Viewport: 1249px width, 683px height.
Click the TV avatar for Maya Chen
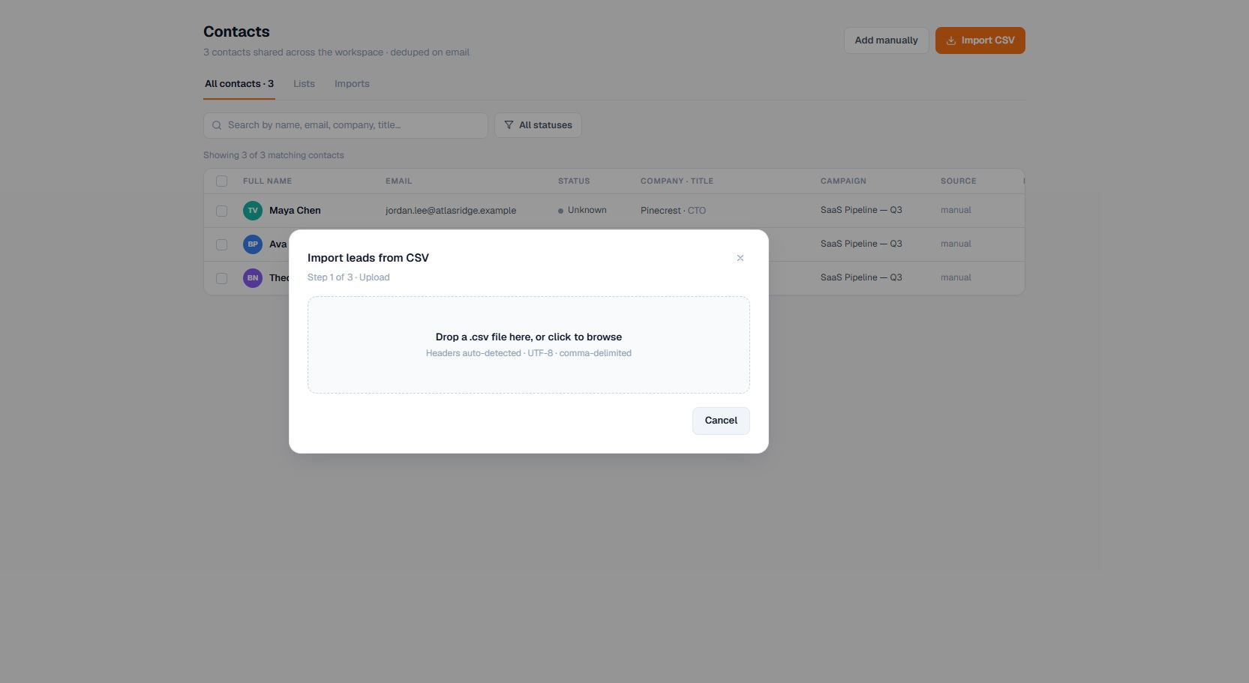pos(253,211)
